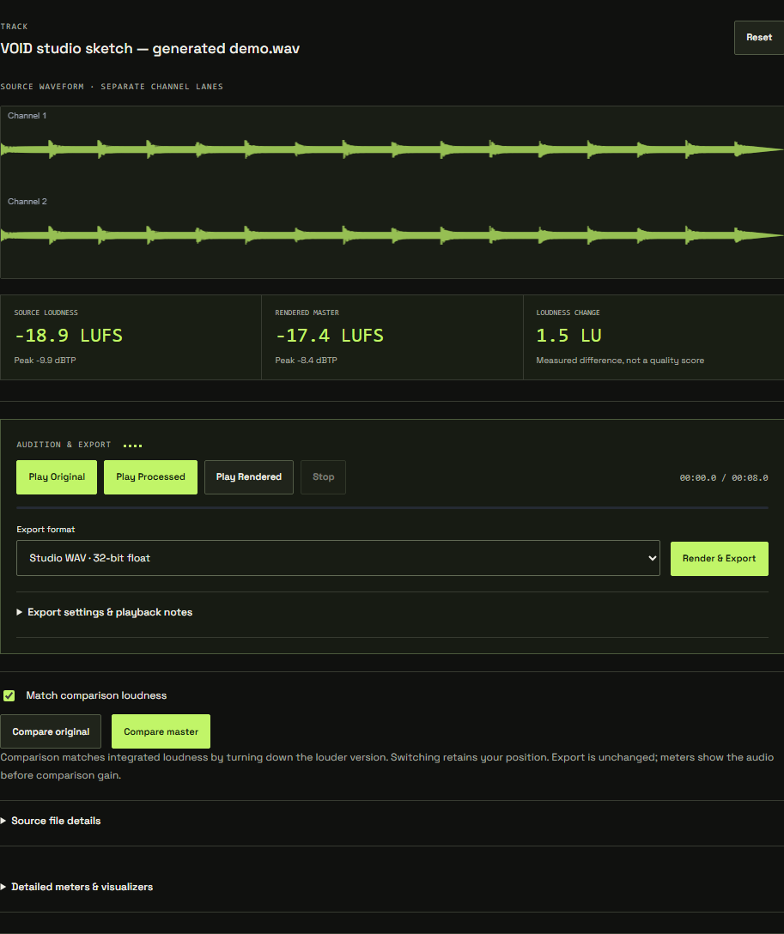Open the Export format dropdown
The height and width of the screenshot is (934, 784).
[x=338, y=558]
